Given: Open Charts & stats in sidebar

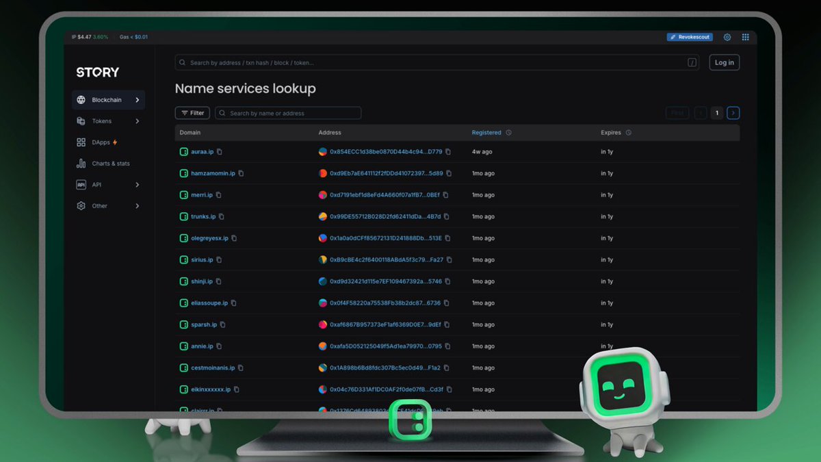Looking at the screenshot, I should click(x=108, y=164).
